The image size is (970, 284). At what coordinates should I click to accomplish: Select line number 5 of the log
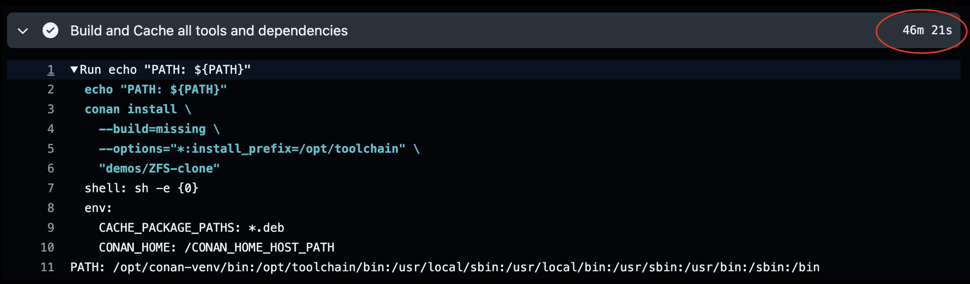[50, 148]
